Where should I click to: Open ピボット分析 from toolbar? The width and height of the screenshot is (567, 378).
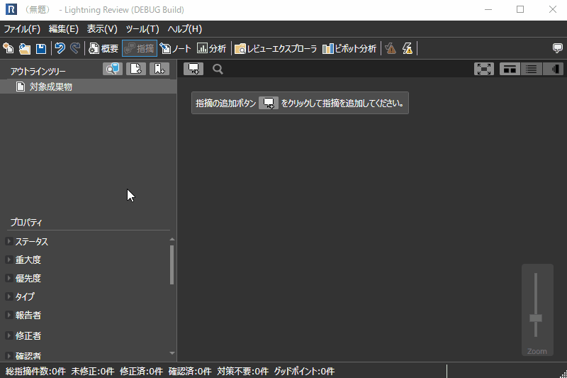pyautogui.click(x=349, y=48)
